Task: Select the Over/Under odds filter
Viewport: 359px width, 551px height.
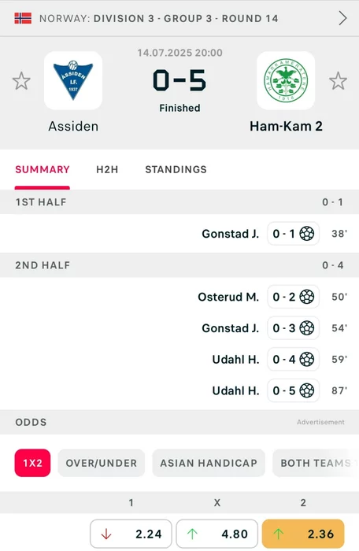Action: click(102, 463)
